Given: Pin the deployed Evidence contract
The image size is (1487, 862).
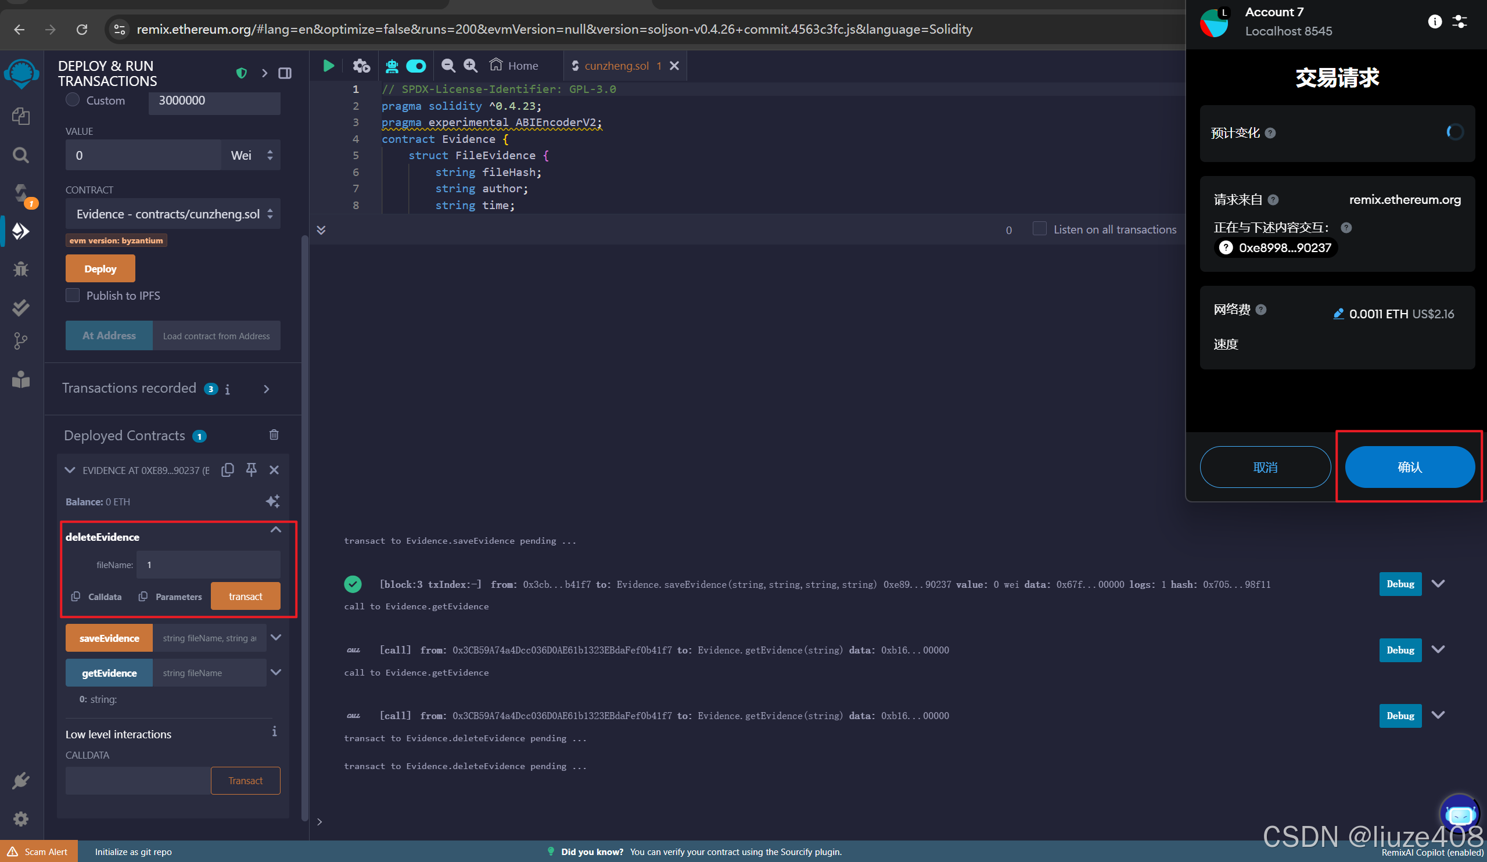Looking at the screenshot, I should point(252,470).
